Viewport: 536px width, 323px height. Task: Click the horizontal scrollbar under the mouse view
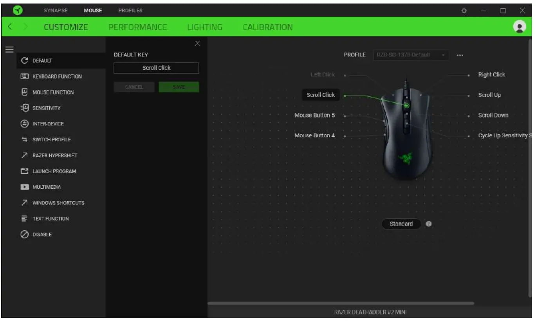(341, 303)
